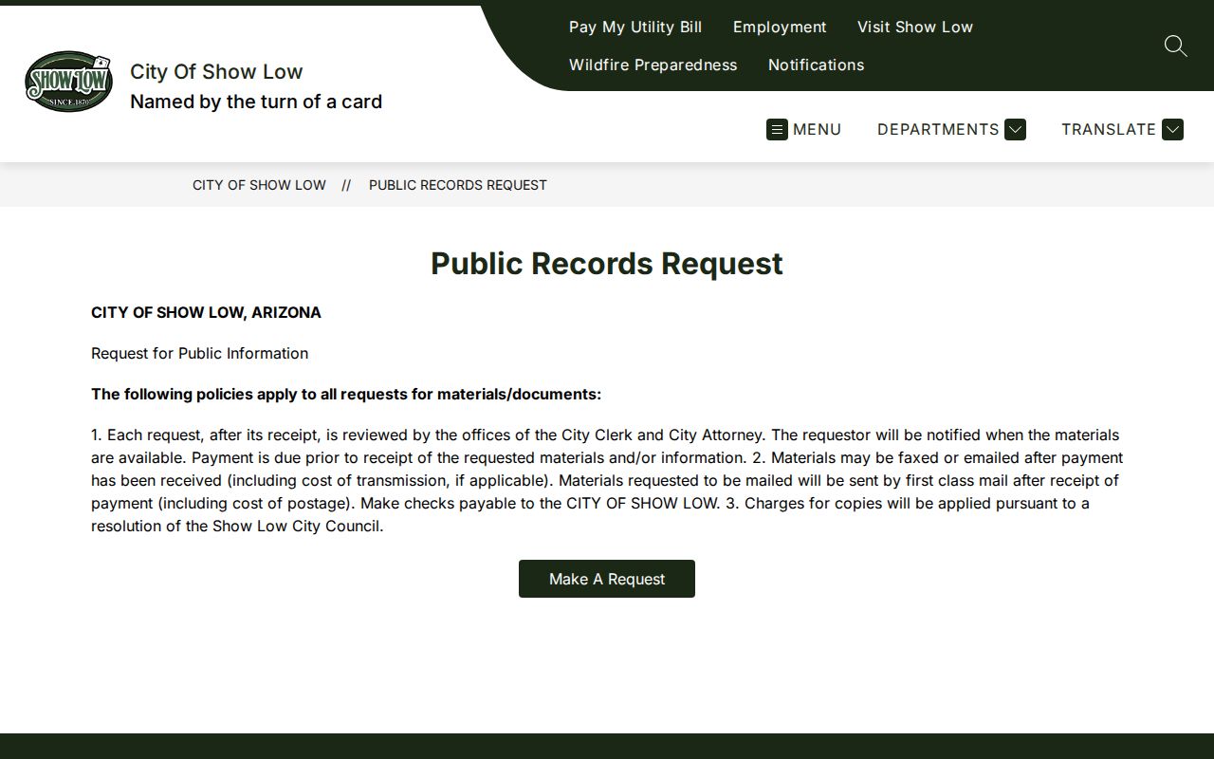This screenshot has width=1214, height=759.
Task: Click the 'Request for Public Information' line
Action: click(199, 353)
